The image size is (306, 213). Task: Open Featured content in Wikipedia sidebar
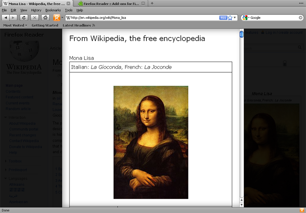tap(19, 97)
